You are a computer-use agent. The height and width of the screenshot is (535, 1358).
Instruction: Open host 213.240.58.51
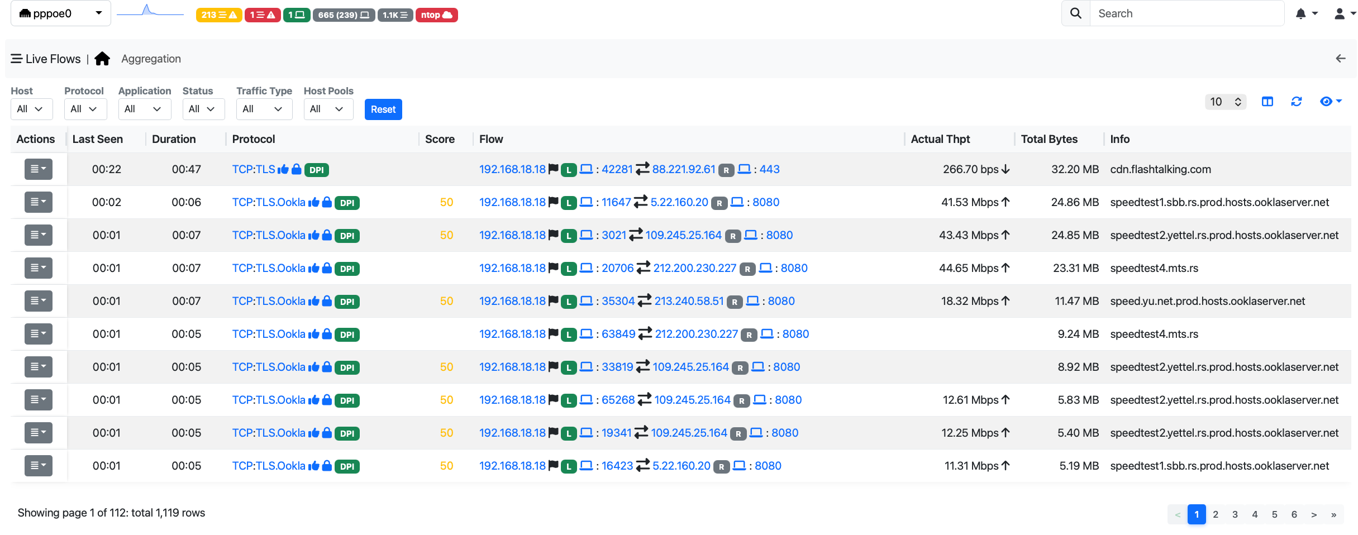pyautogui.click(x=689, y=301)
